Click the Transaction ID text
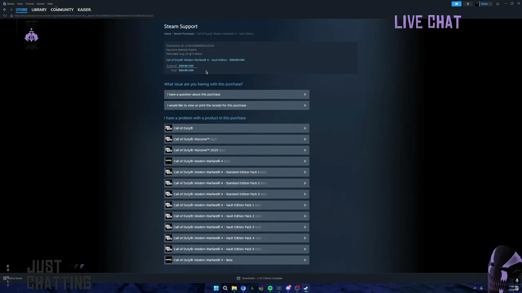The width and height of the screenshot is (522, 293). [190, 46]
